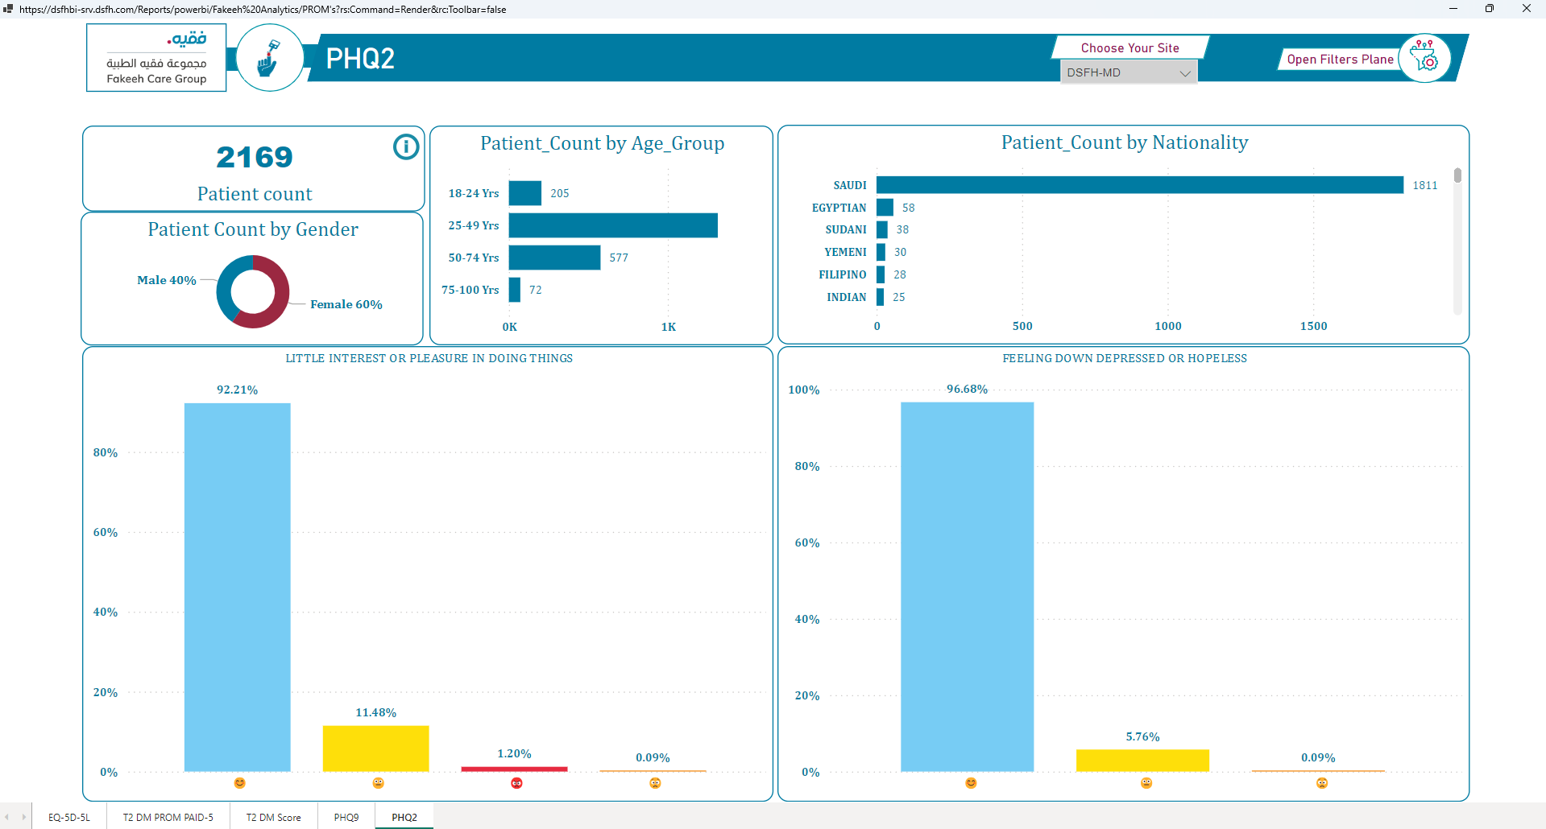Click the 5.76% yellow bar
Screen dimensions: 1546x829
[x=1142, y=761]
